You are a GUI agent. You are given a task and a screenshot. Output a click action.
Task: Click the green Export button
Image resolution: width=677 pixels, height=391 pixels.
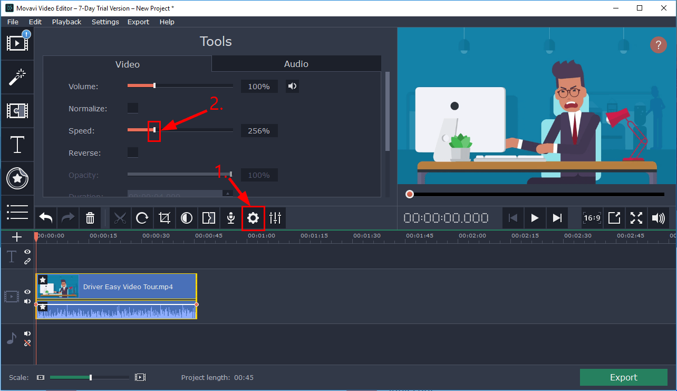(623, 377)
